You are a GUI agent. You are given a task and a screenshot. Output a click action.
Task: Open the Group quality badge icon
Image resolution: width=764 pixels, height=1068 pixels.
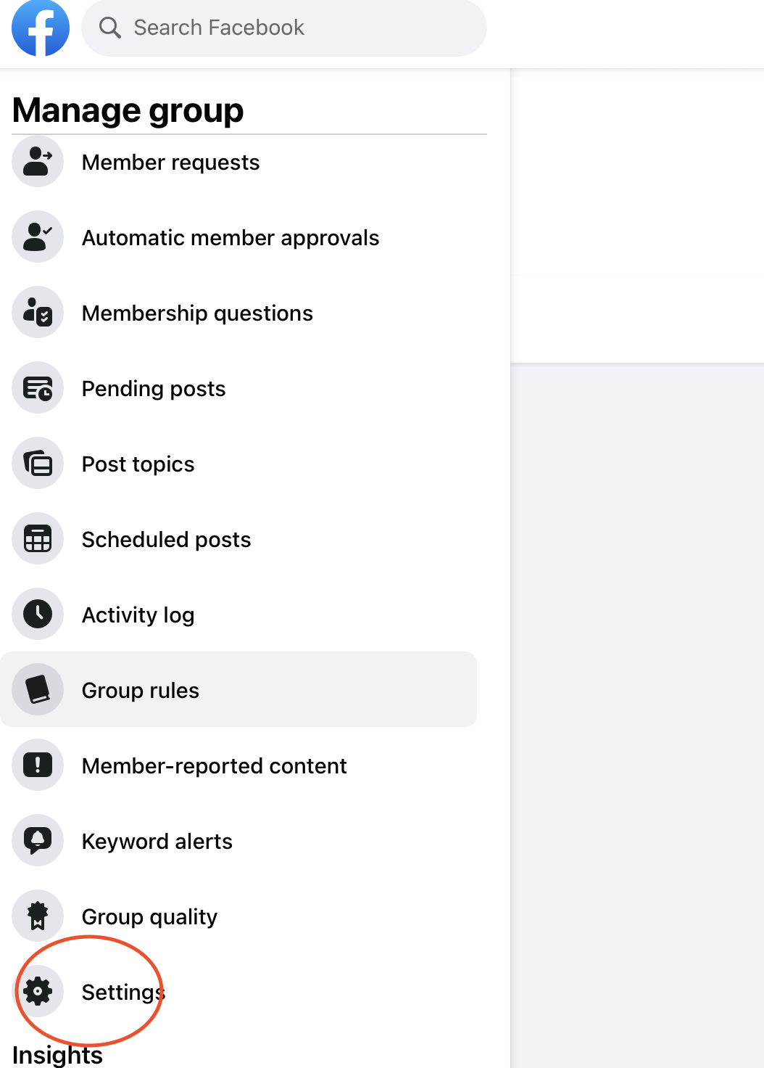pos(38,916)
